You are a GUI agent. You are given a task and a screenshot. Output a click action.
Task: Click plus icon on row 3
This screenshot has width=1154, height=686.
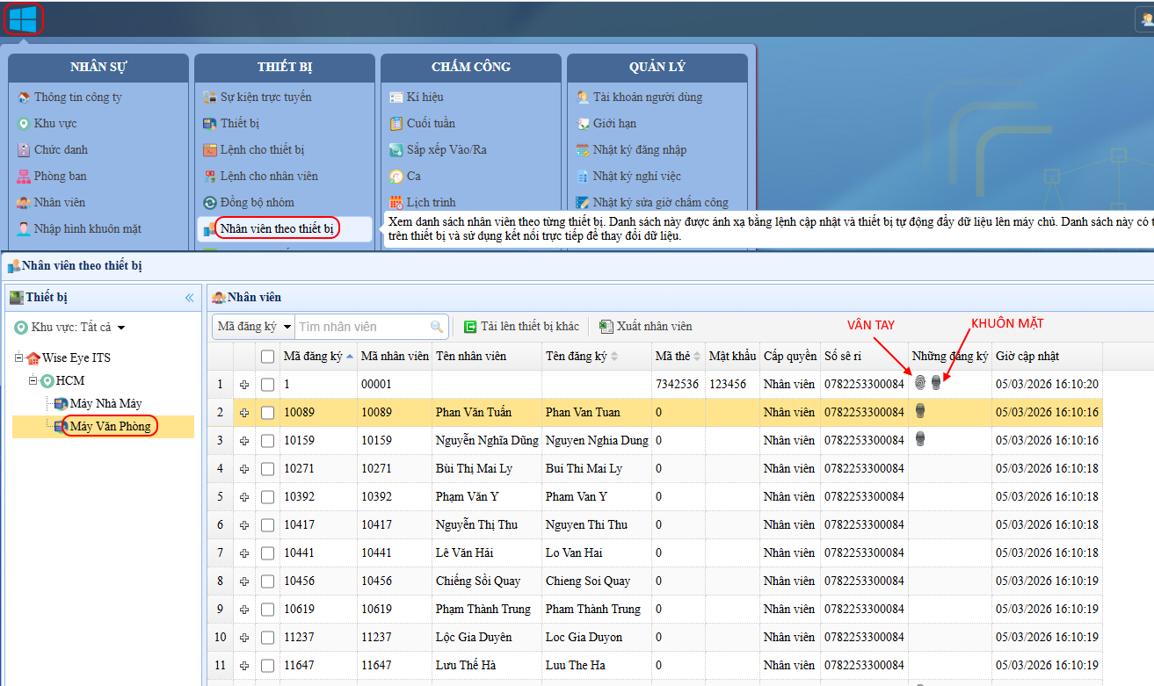244,440
